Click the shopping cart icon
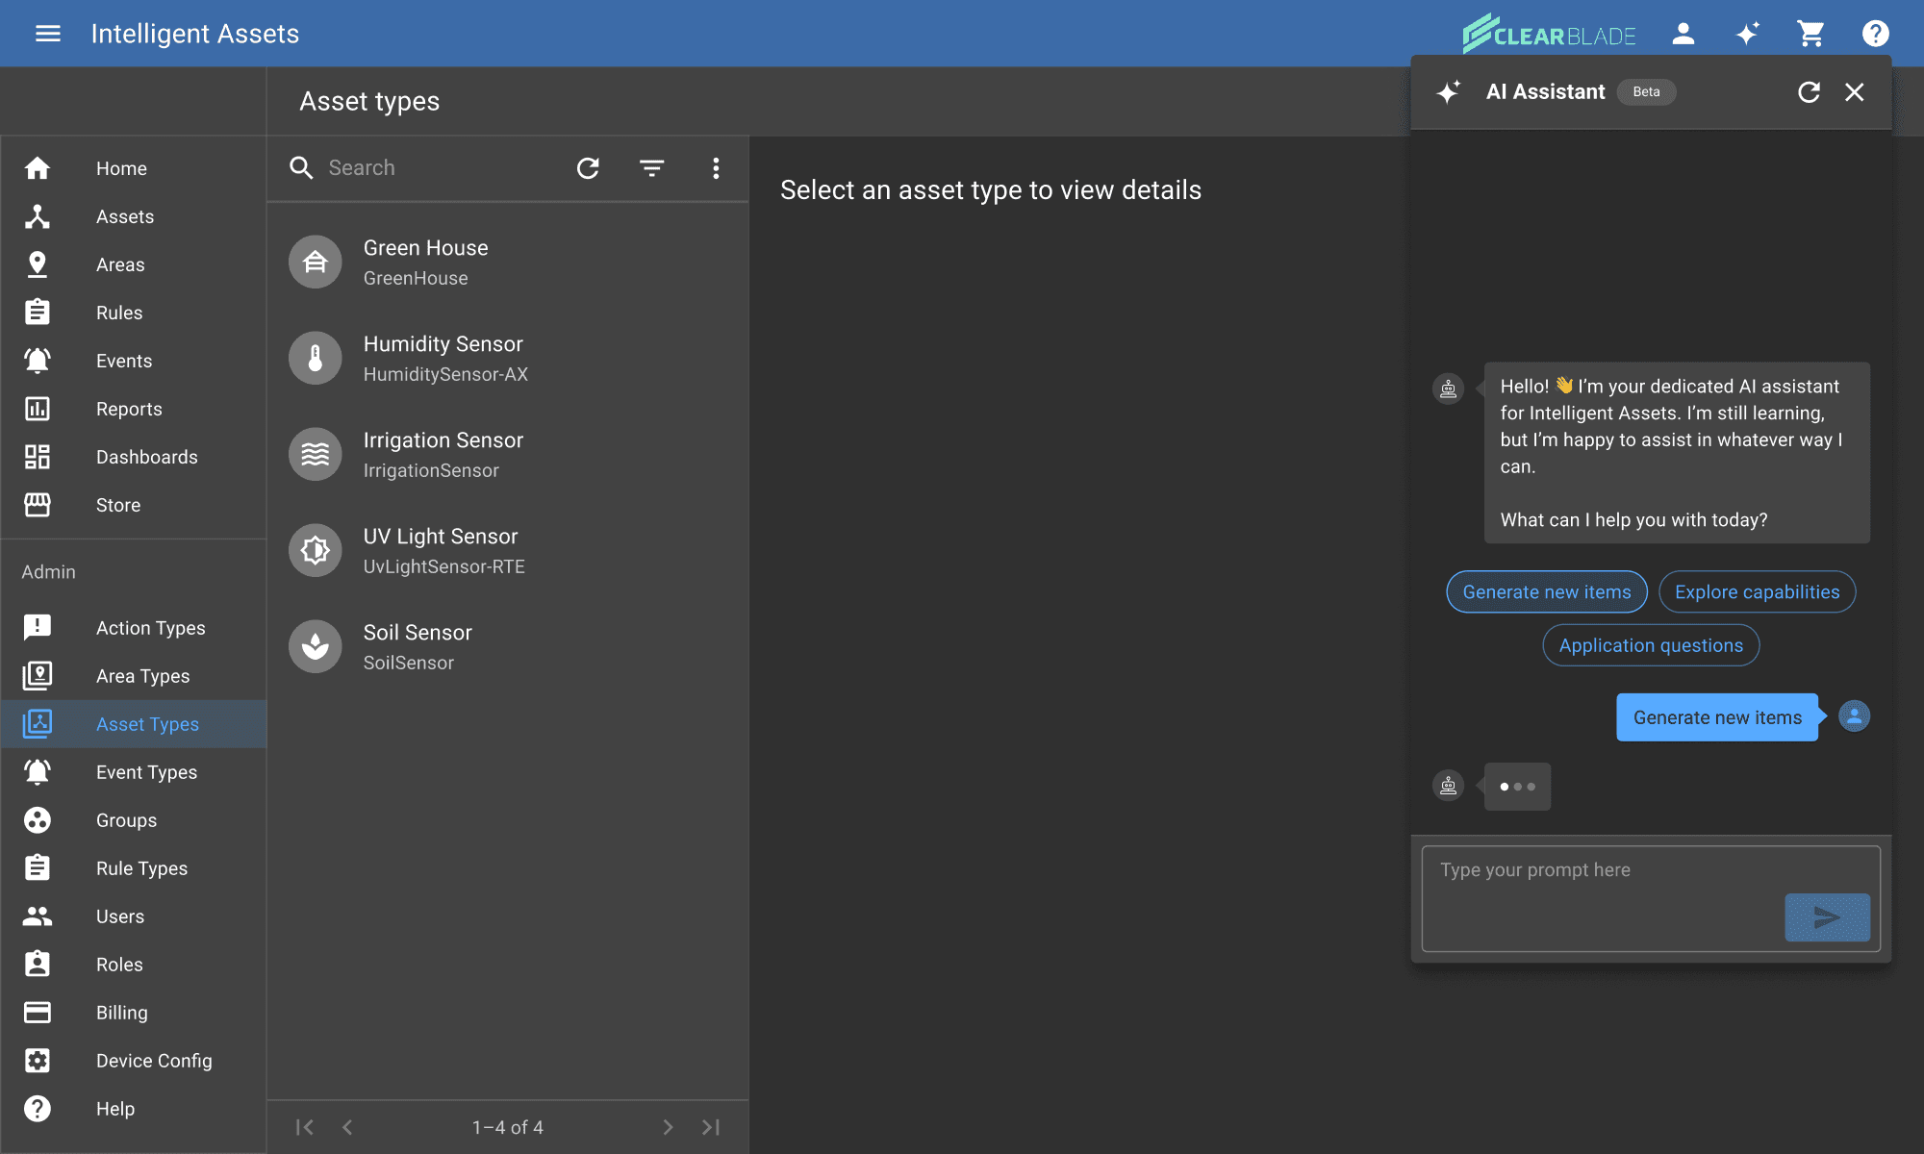 click(x=1810, y=34)
